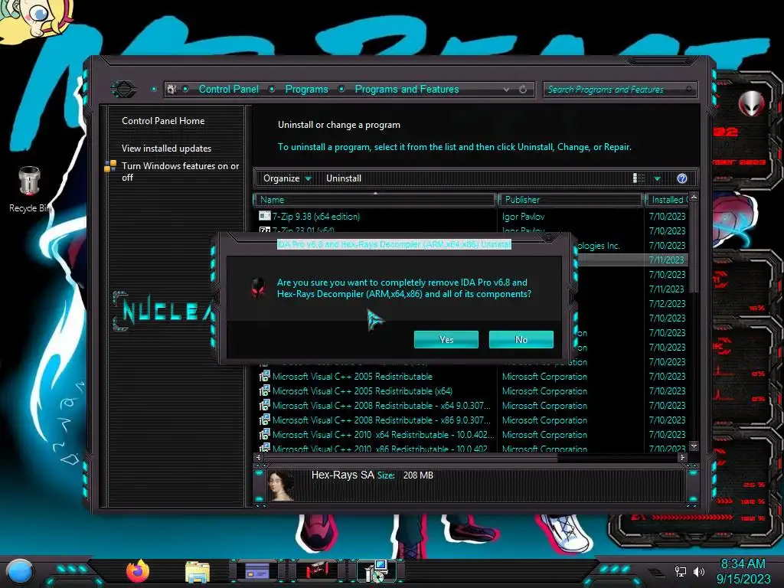Image resolution: width=784 pixels, height=588 pixels.
Task: Click the Visual C++ 2008 x64 installer icon
Action: (264, 405)
